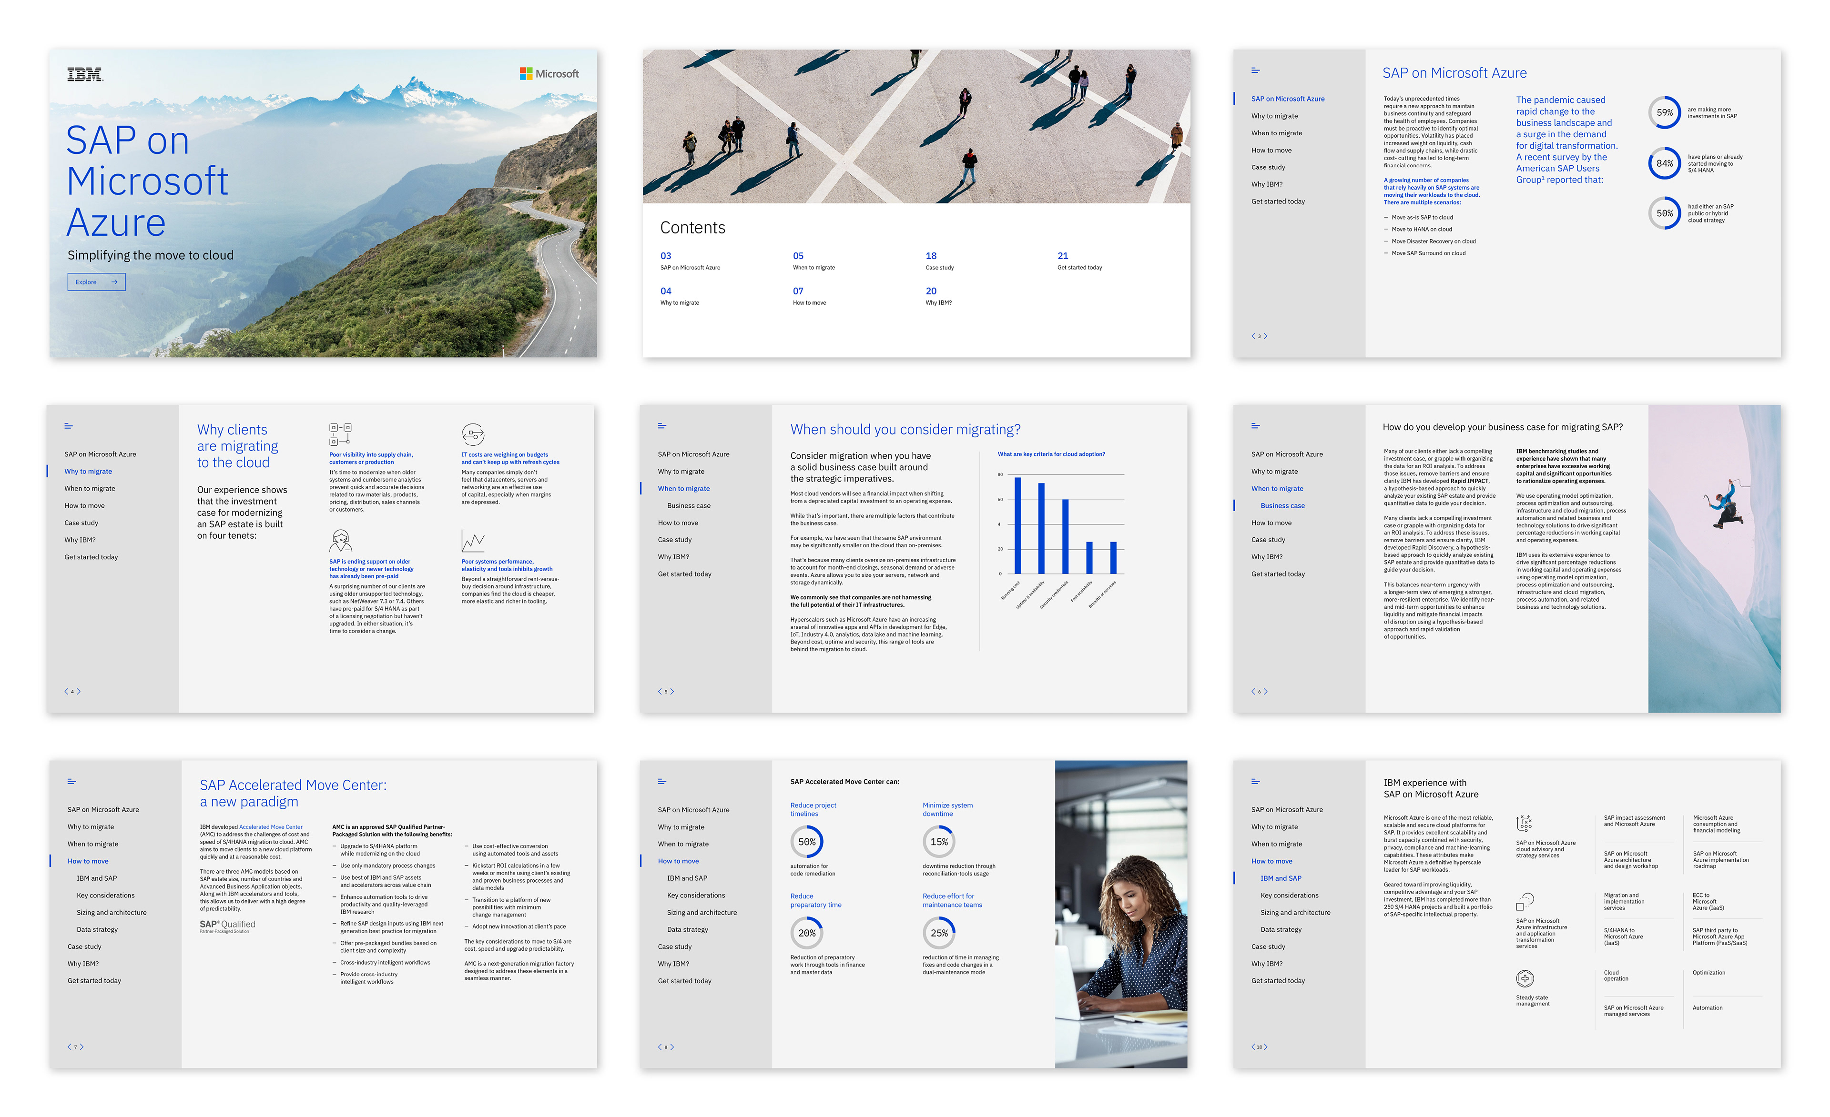Select 'Key considerations' in page 7 sidebar

105,895
